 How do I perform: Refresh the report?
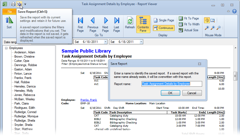tap(130, 23)
